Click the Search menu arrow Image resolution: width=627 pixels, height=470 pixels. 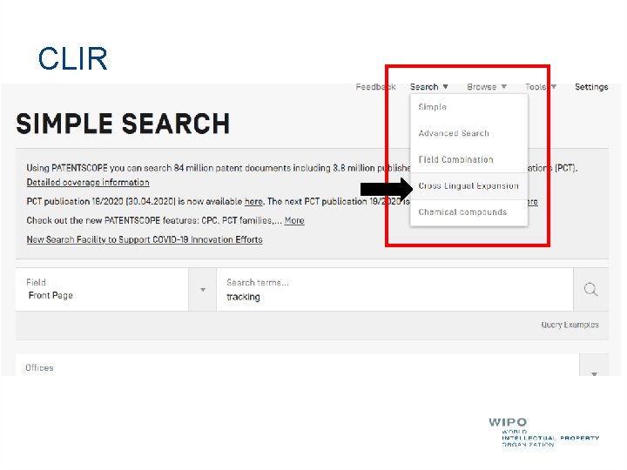(x=445, y=87)
